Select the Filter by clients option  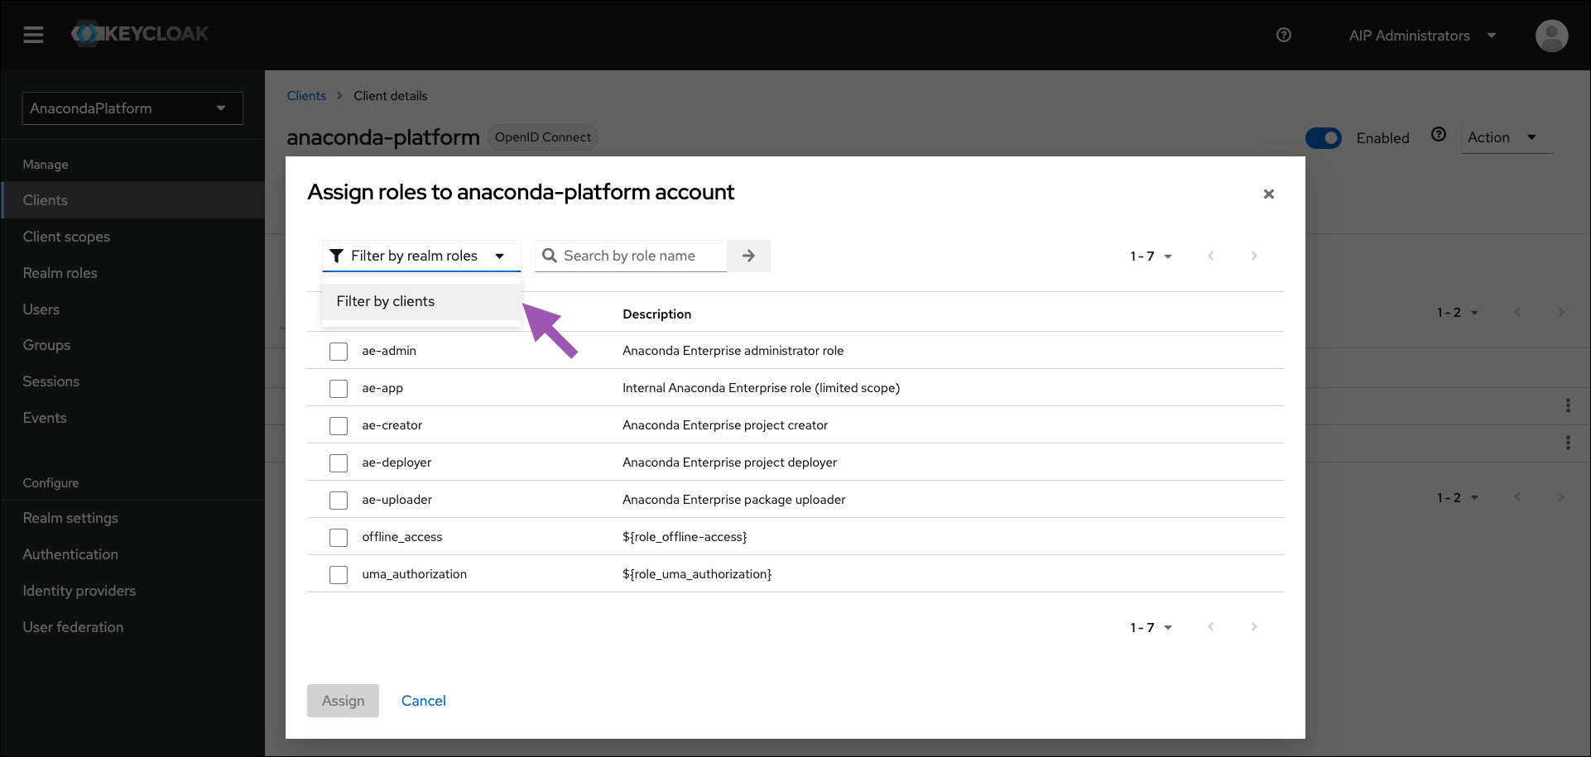[x=421, y=301]
